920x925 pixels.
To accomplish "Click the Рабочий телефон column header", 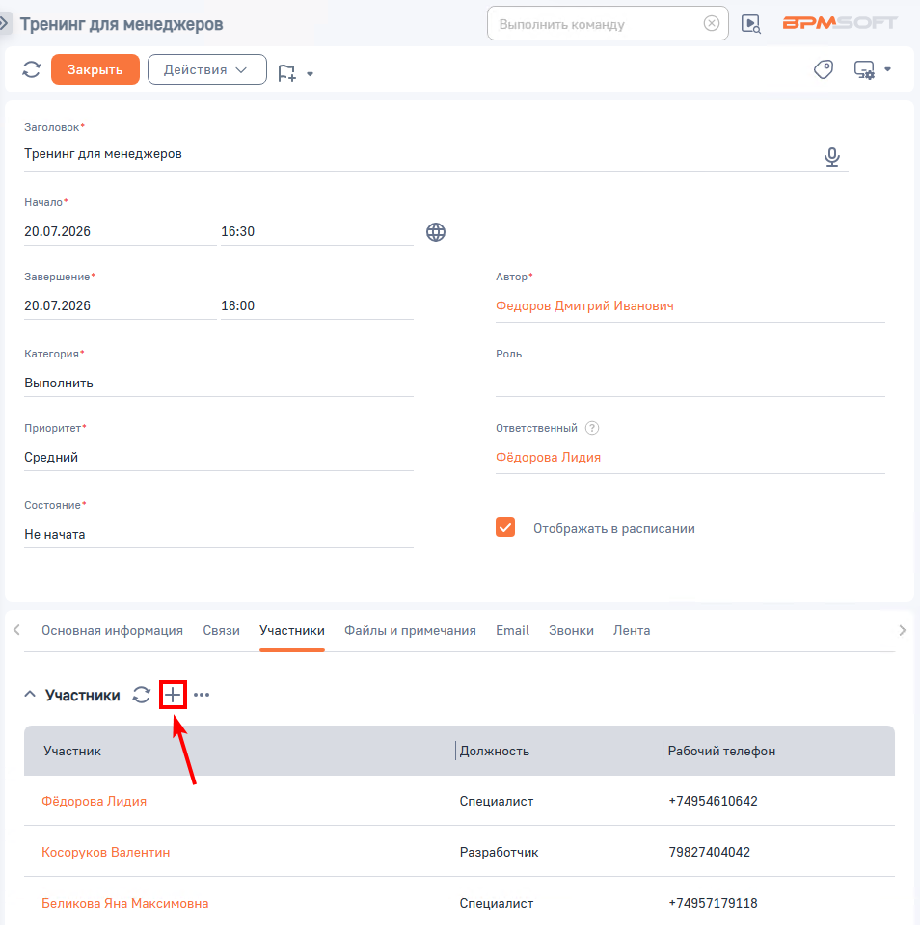I will pyautogui.click(x=721, y=751).
